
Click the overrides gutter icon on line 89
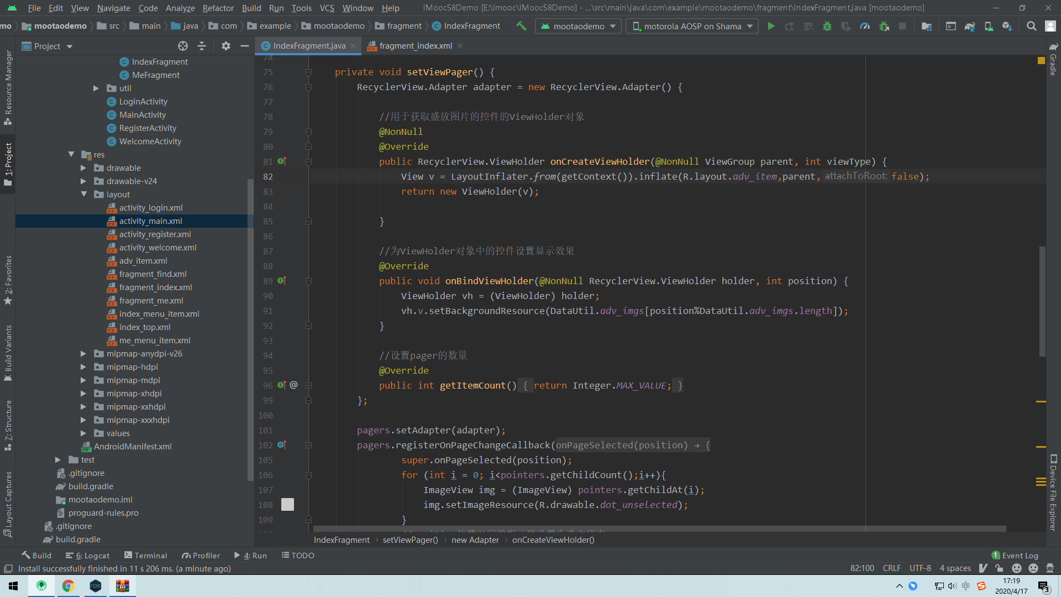pyautogui.click(x=282, y=281)
